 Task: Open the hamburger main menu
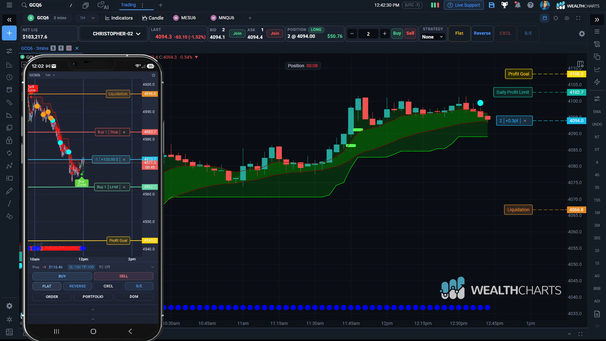click(9, 5)
